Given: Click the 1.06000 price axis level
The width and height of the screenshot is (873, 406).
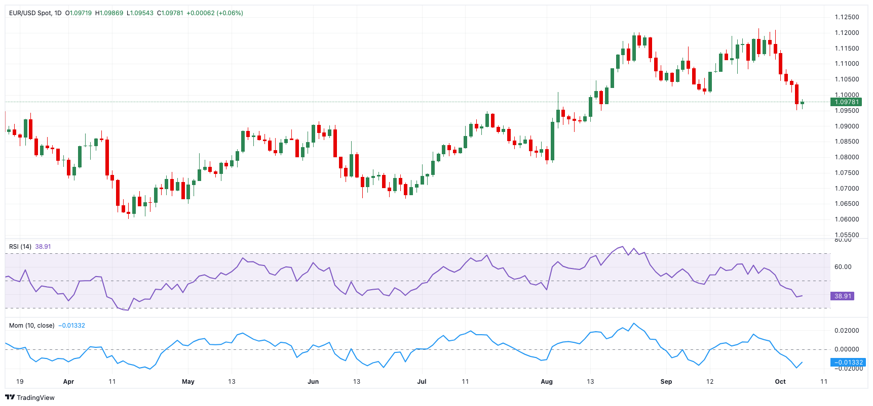Looking at the screenshot, I should (x=847, y=219).
